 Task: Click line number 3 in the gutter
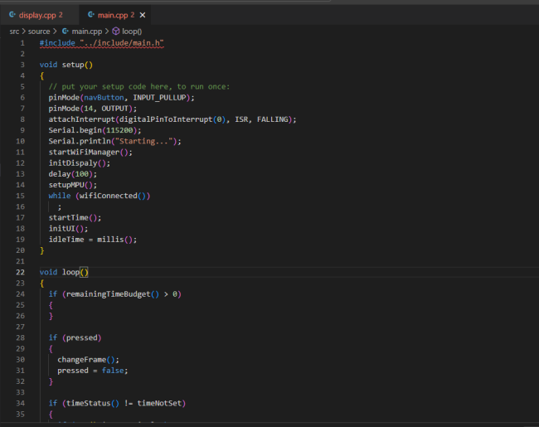(22, 64)
